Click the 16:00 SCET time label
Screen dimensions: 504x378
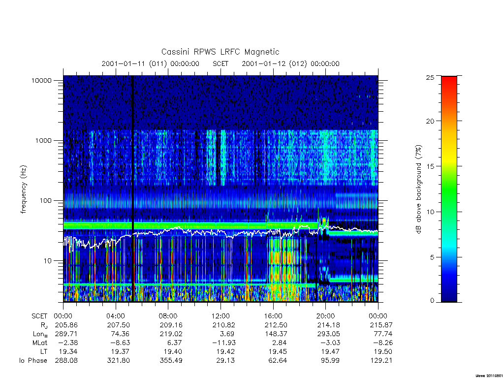click(x=273, y=316)
